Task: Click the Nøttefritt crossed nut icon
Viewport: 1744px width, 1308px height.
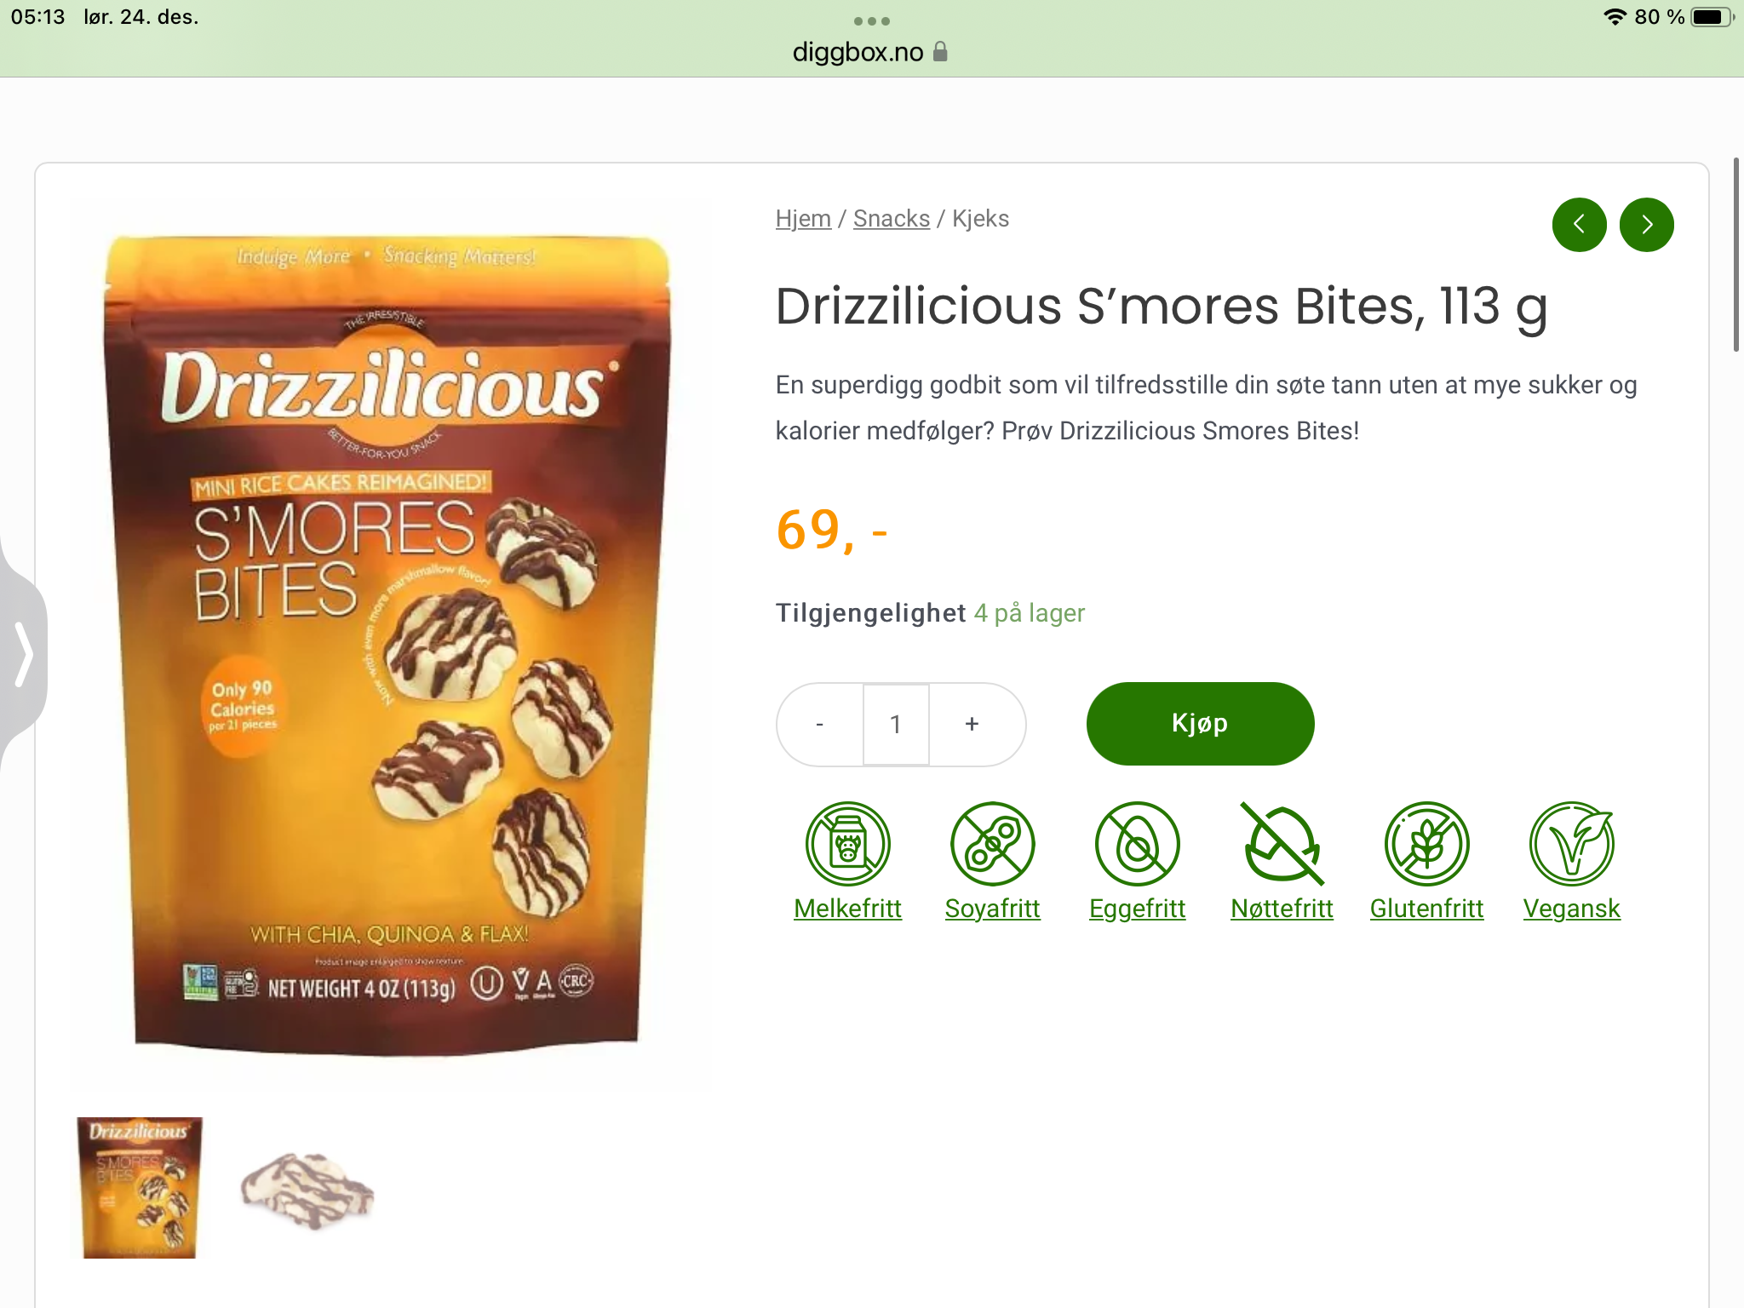Action: [x=1282, y=844]
